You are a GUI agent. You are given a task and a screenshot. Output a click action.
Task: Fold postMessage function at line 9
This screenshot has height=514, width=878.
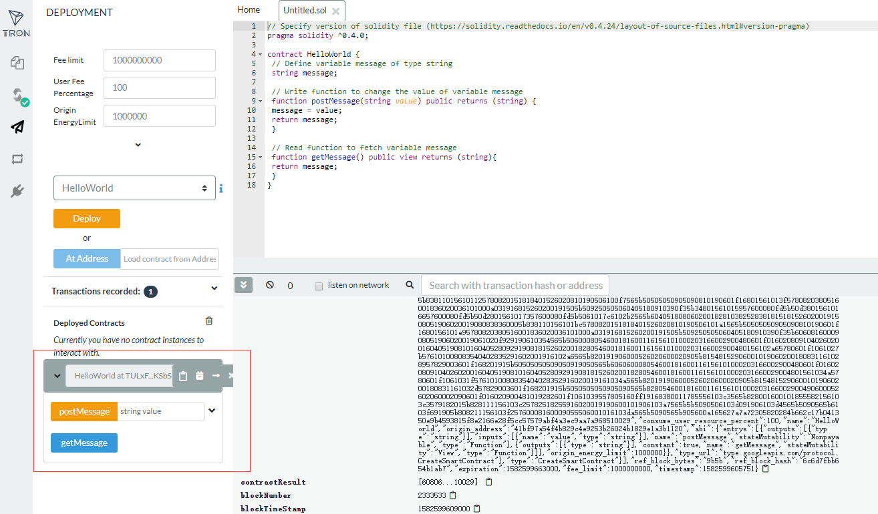coord(261,101)
